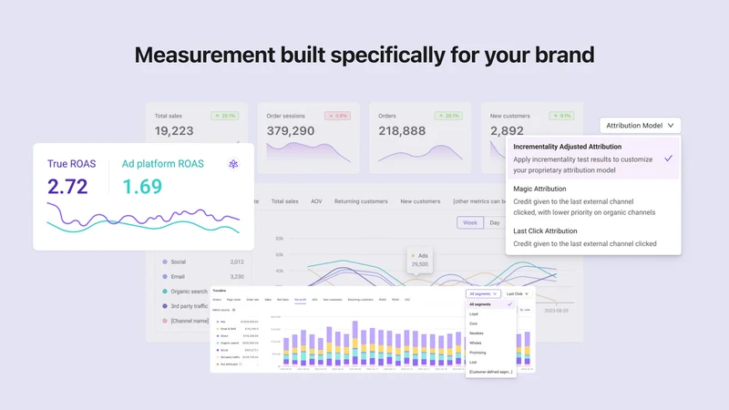Click the Social channel value 2,012
Viewport: 729px width, 410px height.
click(x=237, y=262)
